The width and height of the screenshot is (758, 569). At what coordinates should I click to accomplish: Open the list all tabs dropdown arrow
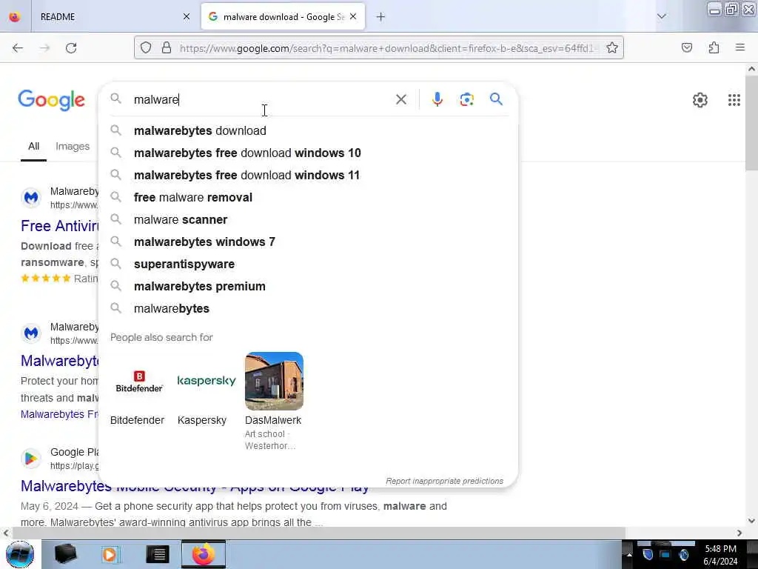click(662, 16)
